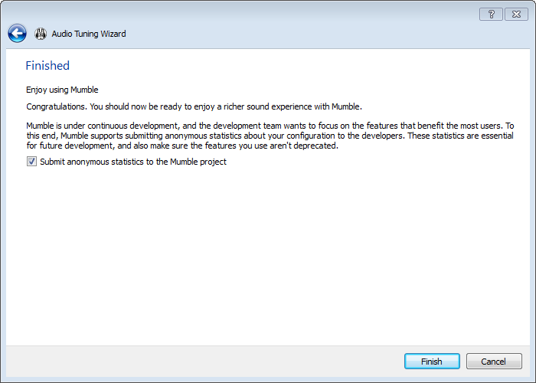The image size is (536, 383).
Task: Open help with the question mark button
Action: click(491, 15)
